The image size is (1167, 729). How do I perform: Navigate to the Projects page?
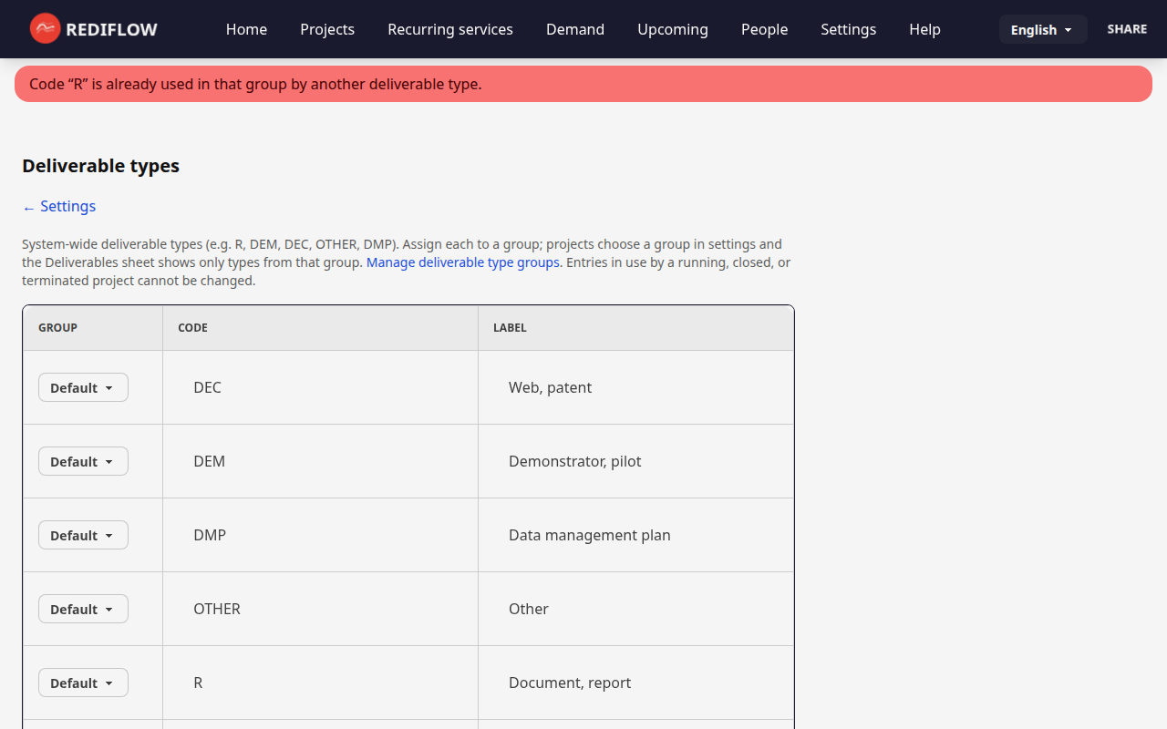click(x=326, y=29)
